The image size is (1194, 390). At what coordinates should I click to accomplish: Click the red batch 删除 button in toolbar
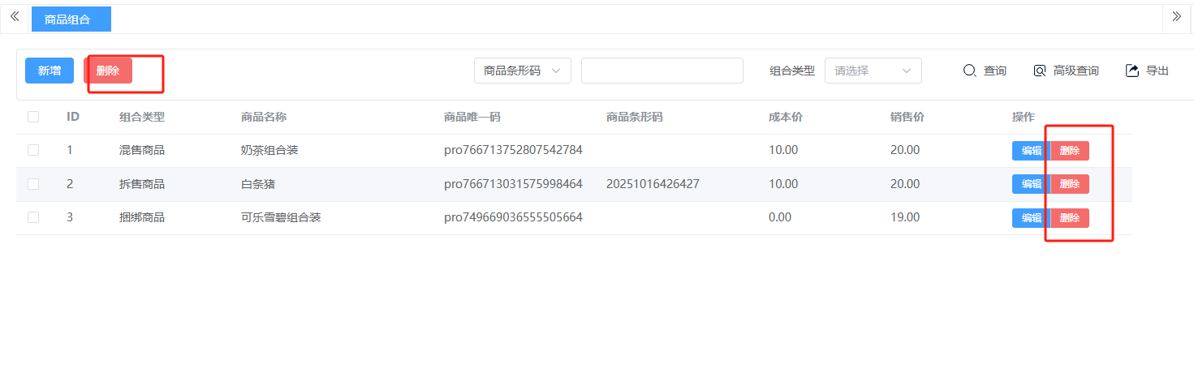(108, 71)
